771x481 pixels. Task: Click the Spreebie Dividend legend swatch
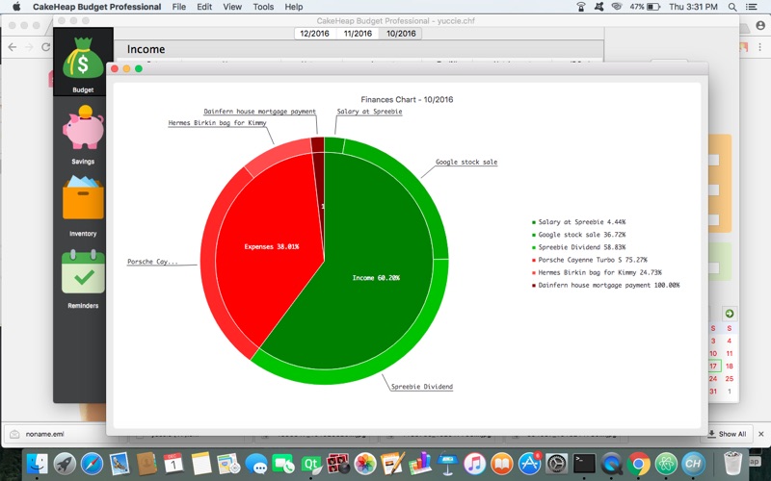tap(534, 248)
